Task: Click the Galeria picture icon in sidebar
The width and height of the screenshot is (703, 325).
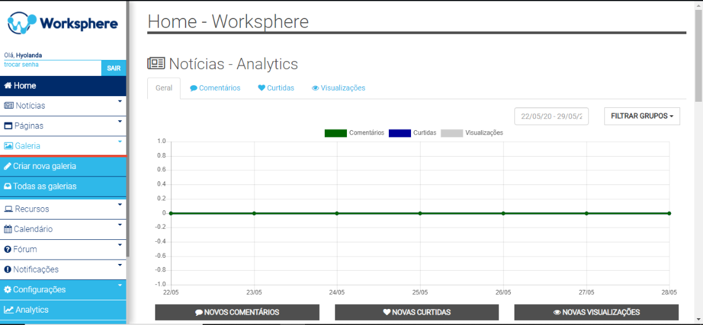Action: point(9,146)
